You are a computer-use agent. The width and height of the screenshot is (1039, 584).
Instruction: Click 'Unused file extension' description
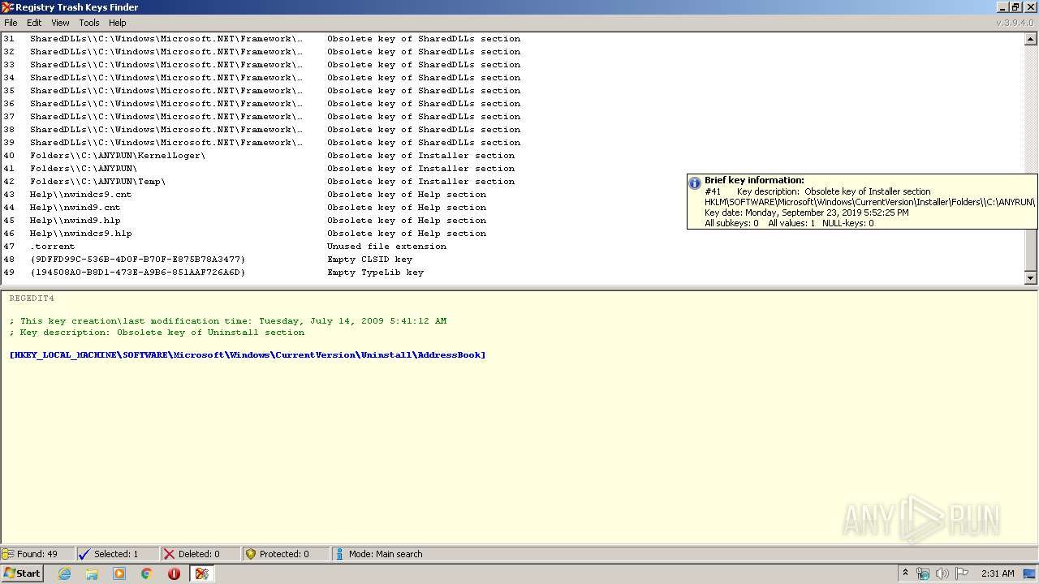386,247
